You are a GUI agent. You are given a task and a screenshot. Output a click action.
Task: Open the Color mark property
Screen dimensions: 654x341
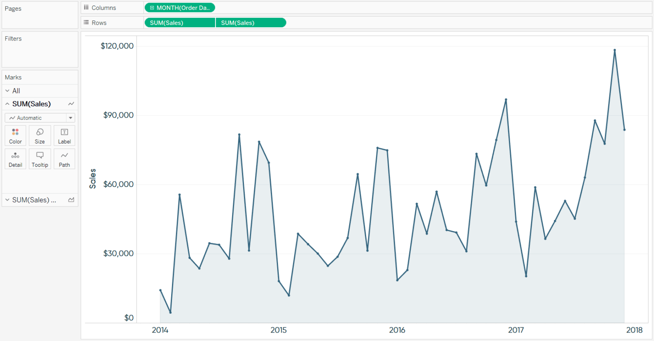tap(15, 135)
